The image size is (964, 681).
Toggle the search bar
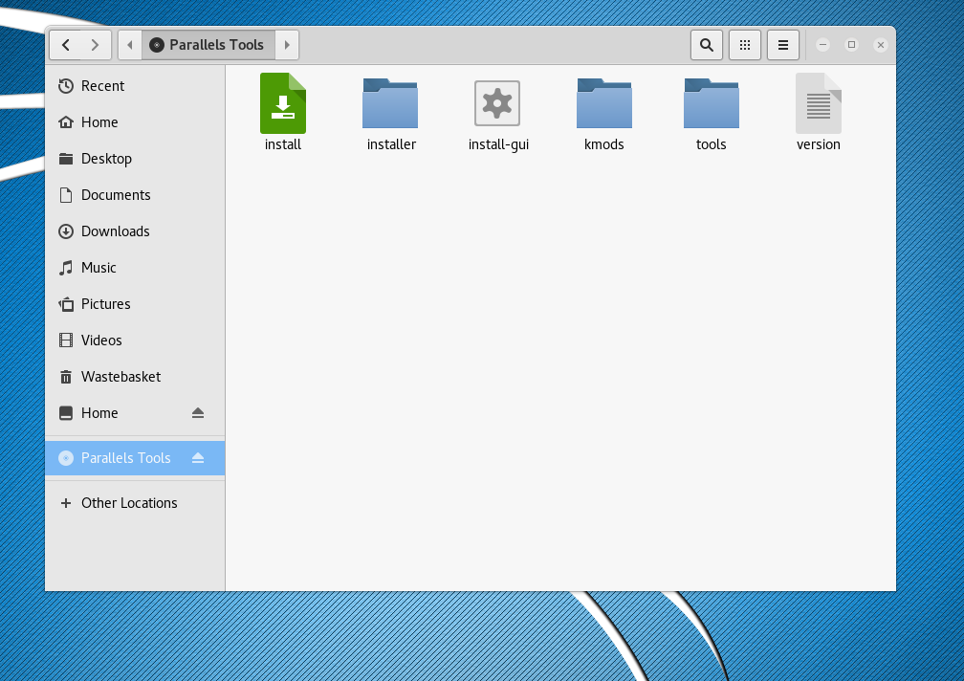point(707,44)
